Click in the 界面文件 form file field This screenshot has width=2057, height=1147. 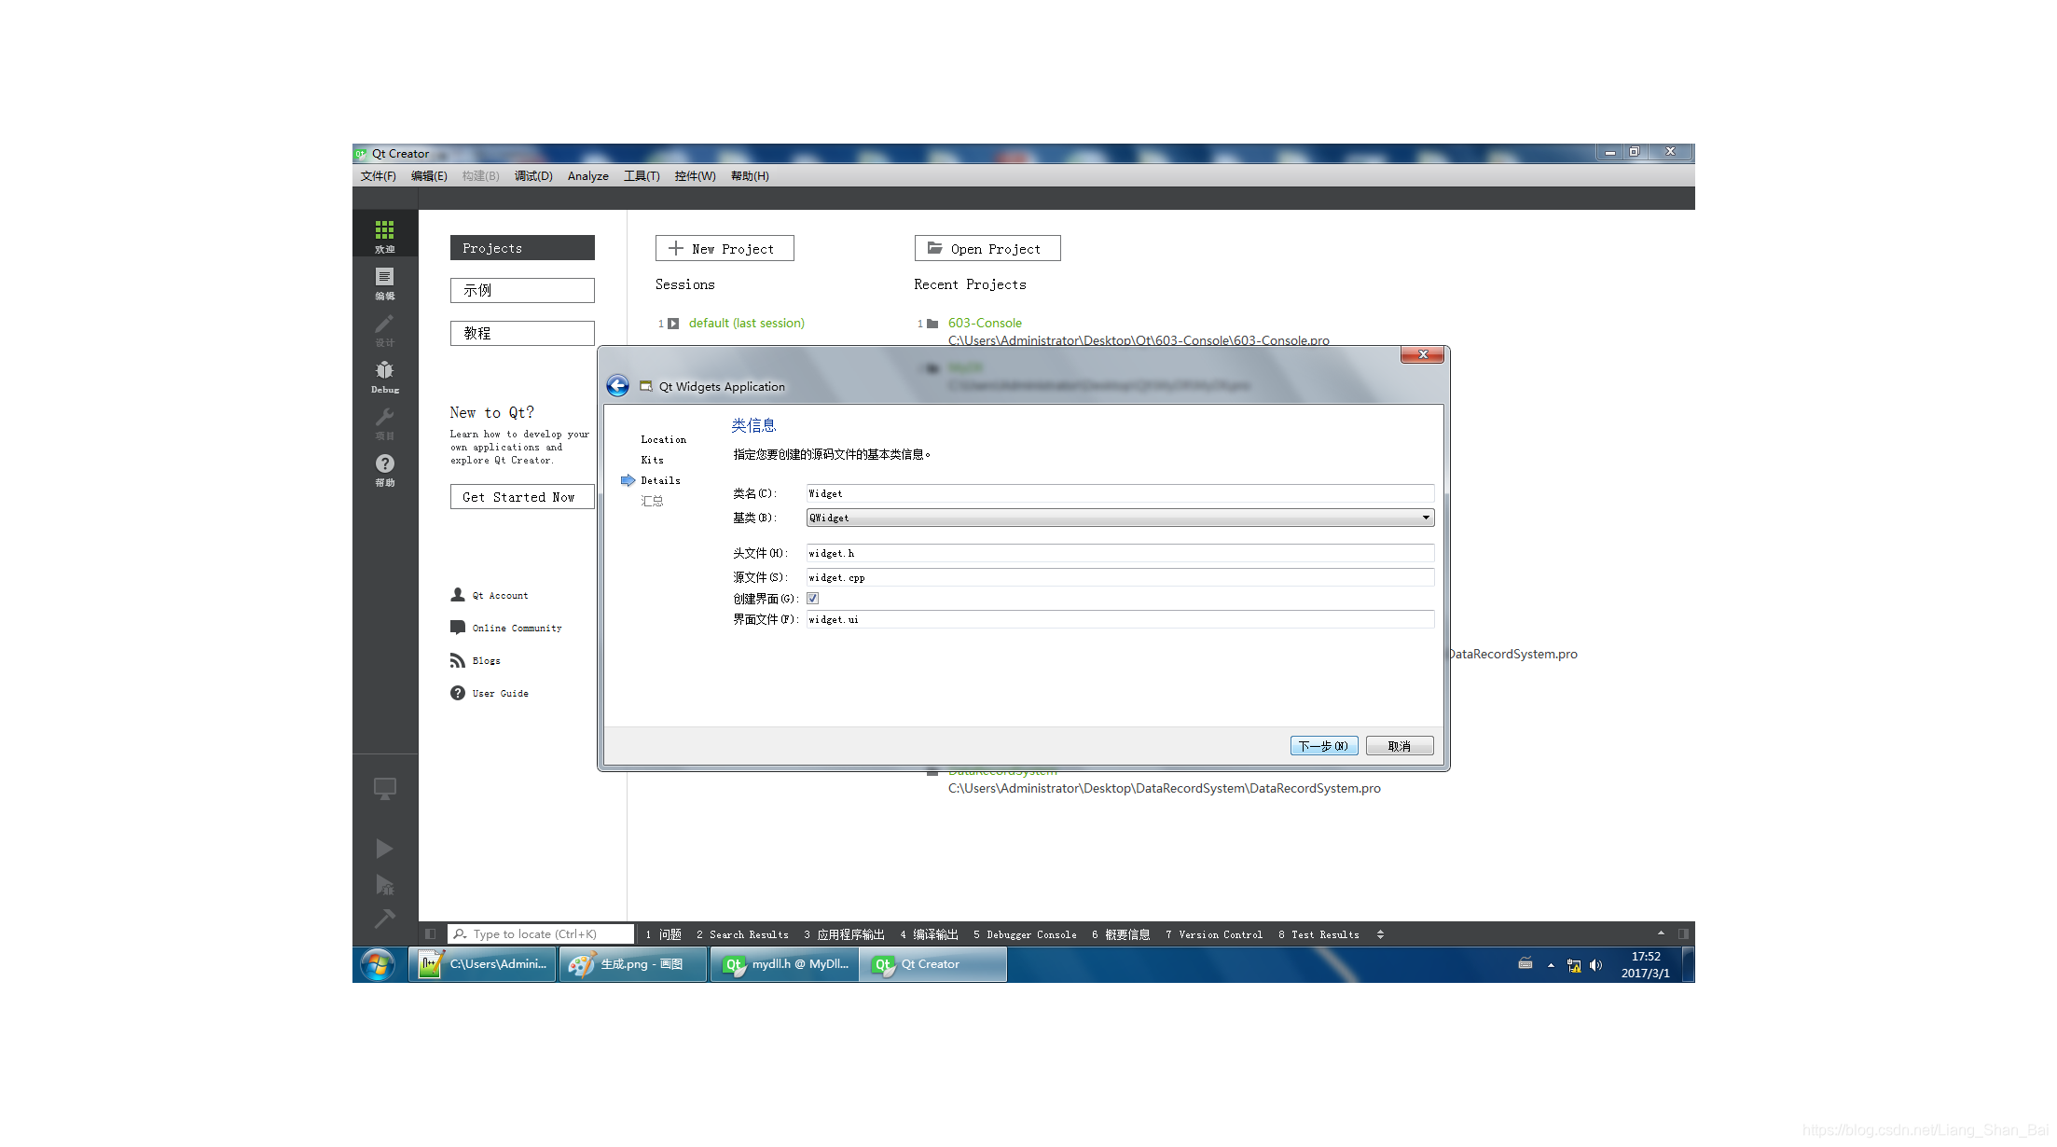[1120, 619]
